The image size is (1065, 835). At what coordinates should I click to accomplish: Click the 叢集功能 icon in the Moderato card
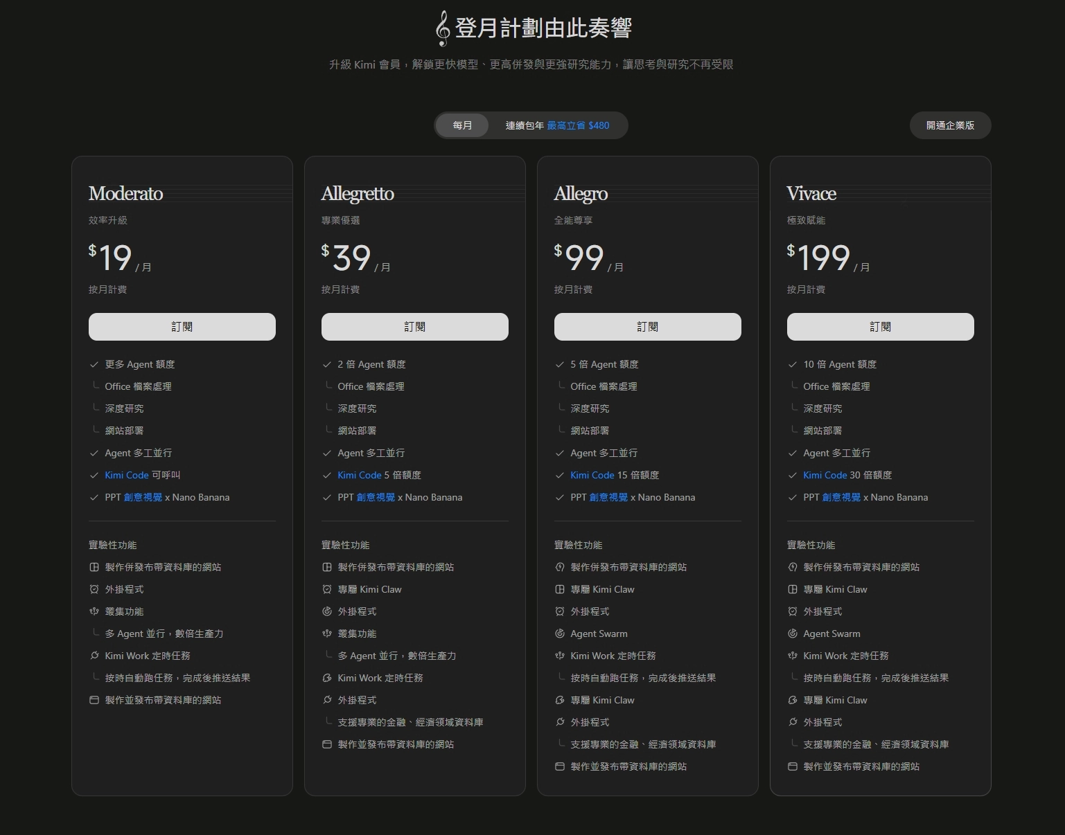coord(94,611)
